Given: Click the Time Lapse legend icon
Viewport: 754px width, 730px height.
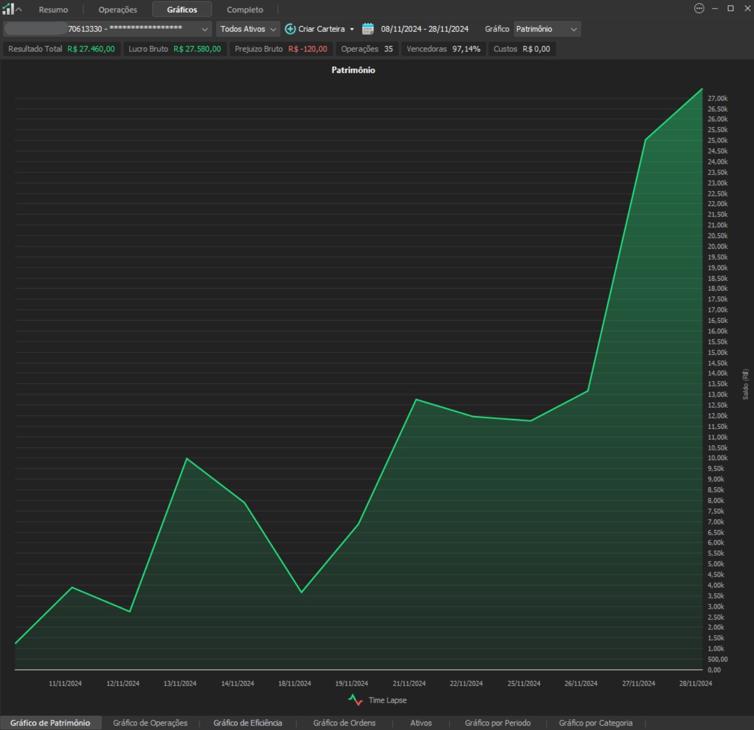Looking at the screenshot, I should [x=355, y=700].
